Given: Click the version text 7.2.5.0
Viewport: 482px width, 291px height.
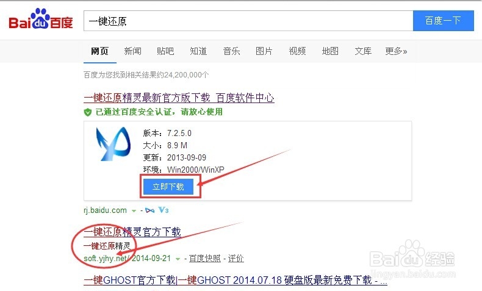Looking at the screenshot, I should (179, 133).
